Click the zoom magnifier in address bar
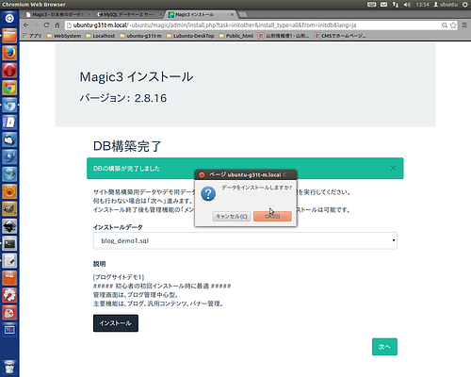This screenshot has height=377, width=471. pos(445,25)
